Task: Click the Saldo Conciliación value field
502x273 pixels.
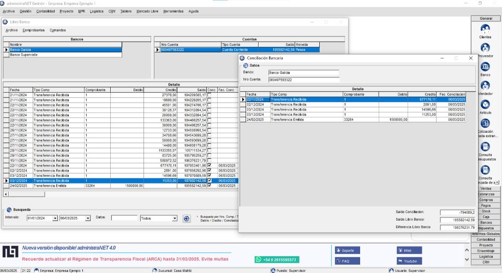Action: [457, 212]
